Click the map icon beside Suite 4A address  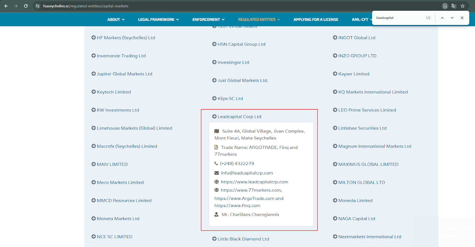click(217, 131)
